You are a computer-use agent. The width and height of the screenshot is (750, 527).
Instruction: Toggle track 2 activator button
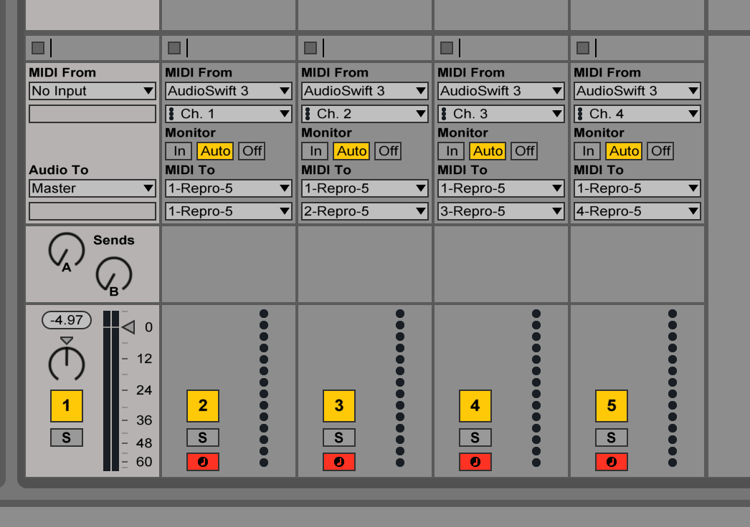click(x=203, y=406)
